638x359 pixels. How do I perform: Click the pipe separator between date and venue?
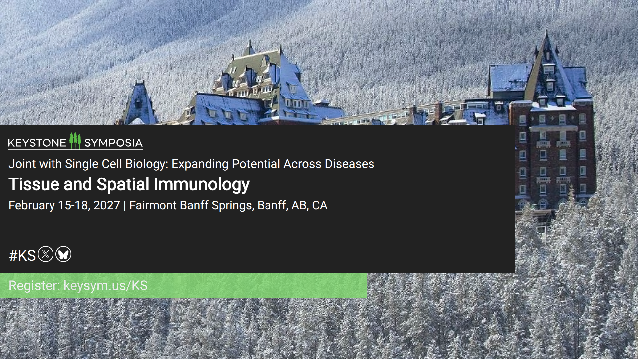coord(125,206)
